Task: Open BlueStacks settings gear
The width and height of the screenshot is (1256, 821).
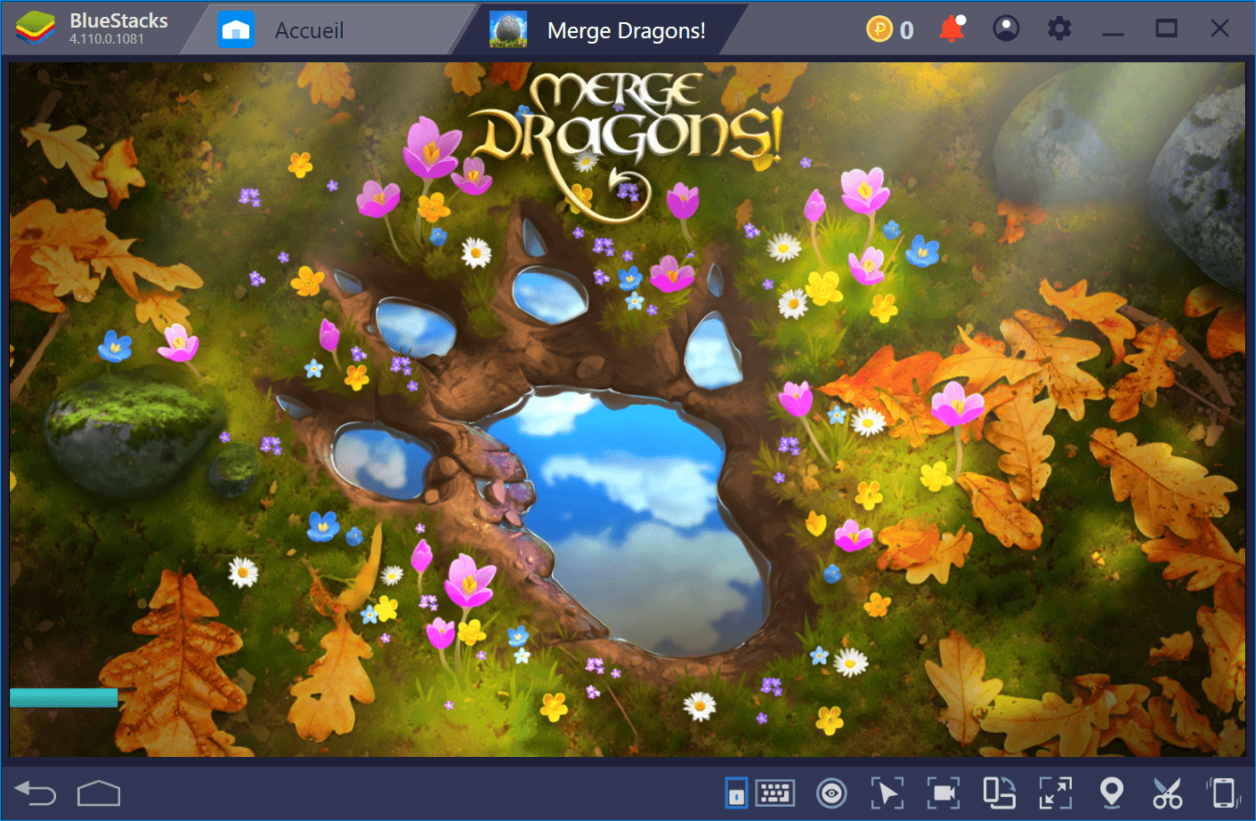Action: tap(1059, 29)
